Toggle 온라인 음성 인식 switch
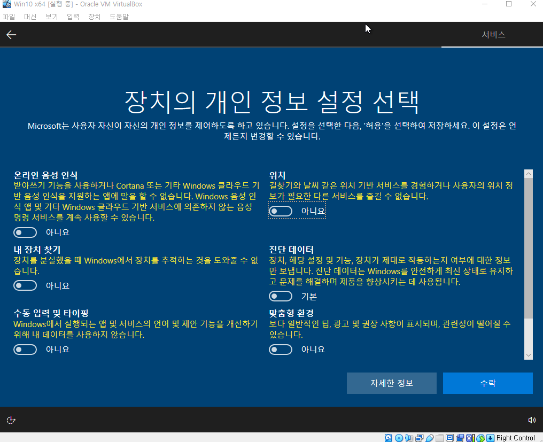 [x=25, y=232]
